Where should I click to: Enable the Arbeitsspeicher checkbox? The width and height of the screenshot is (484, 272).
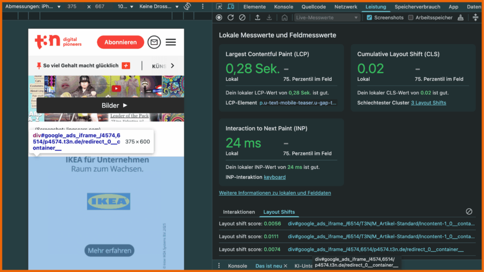pyautogui.click(x=411, y=18)
